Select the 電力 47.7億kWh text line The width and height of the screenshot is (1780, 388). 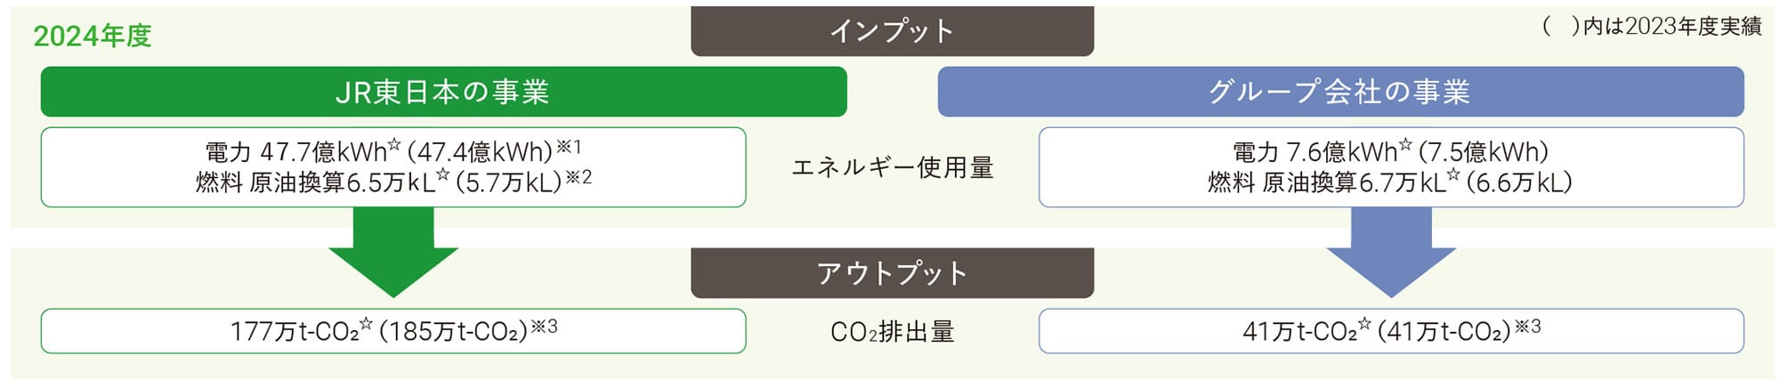(392, 150)
